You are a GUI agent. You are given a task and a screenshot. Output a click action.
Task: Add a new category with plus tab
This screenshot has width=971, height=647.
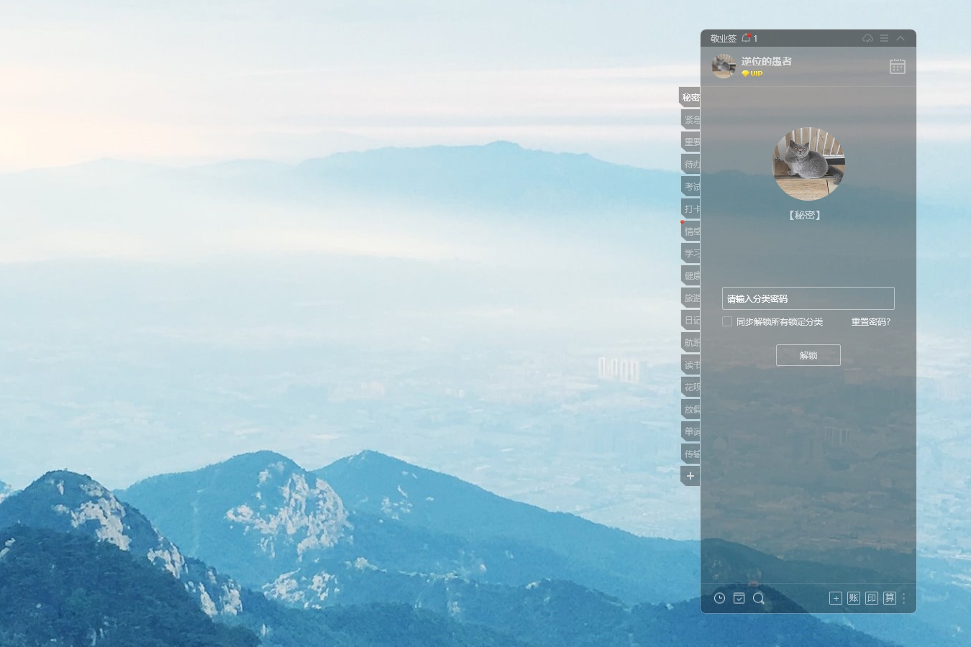[x=690, y=476]
